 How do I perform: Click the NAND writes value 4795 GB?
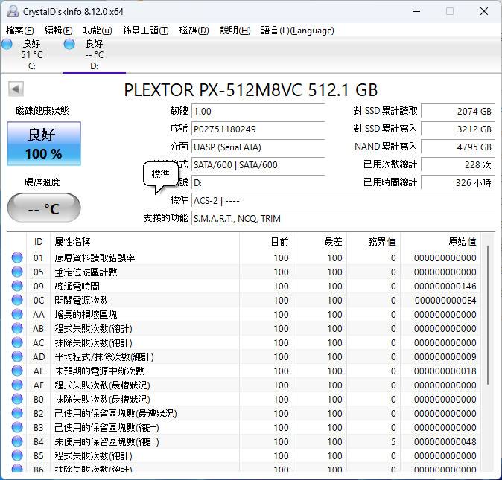[x=458, y=147]
